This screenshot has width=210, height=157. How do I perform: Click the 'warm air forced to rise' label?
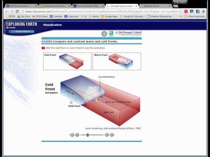pos(118,102)
